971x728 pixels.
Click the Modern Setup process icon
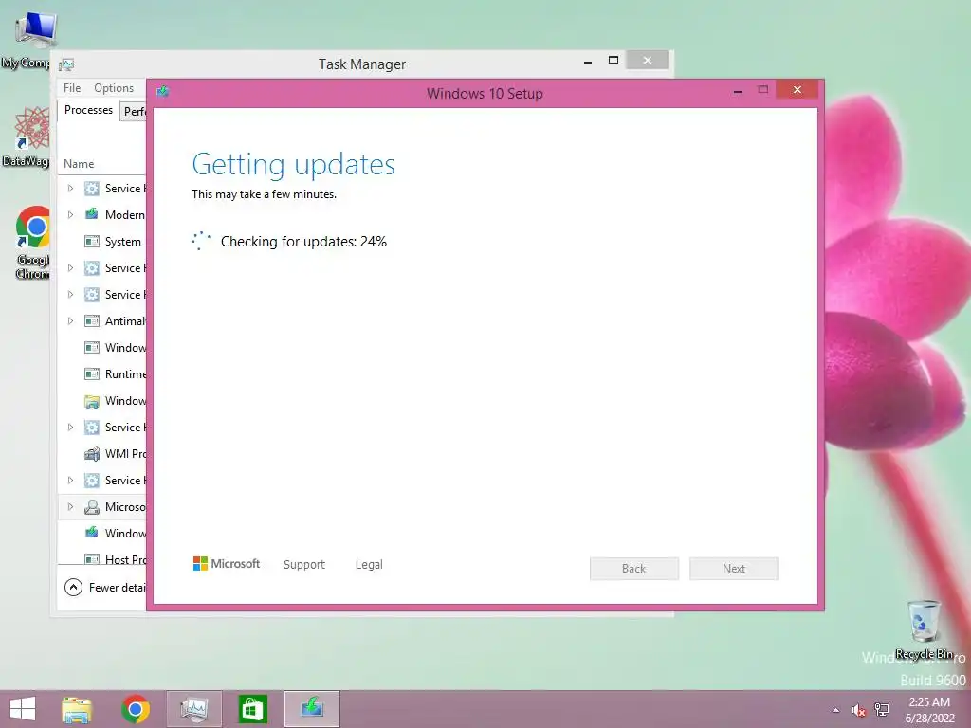[92, 214]
